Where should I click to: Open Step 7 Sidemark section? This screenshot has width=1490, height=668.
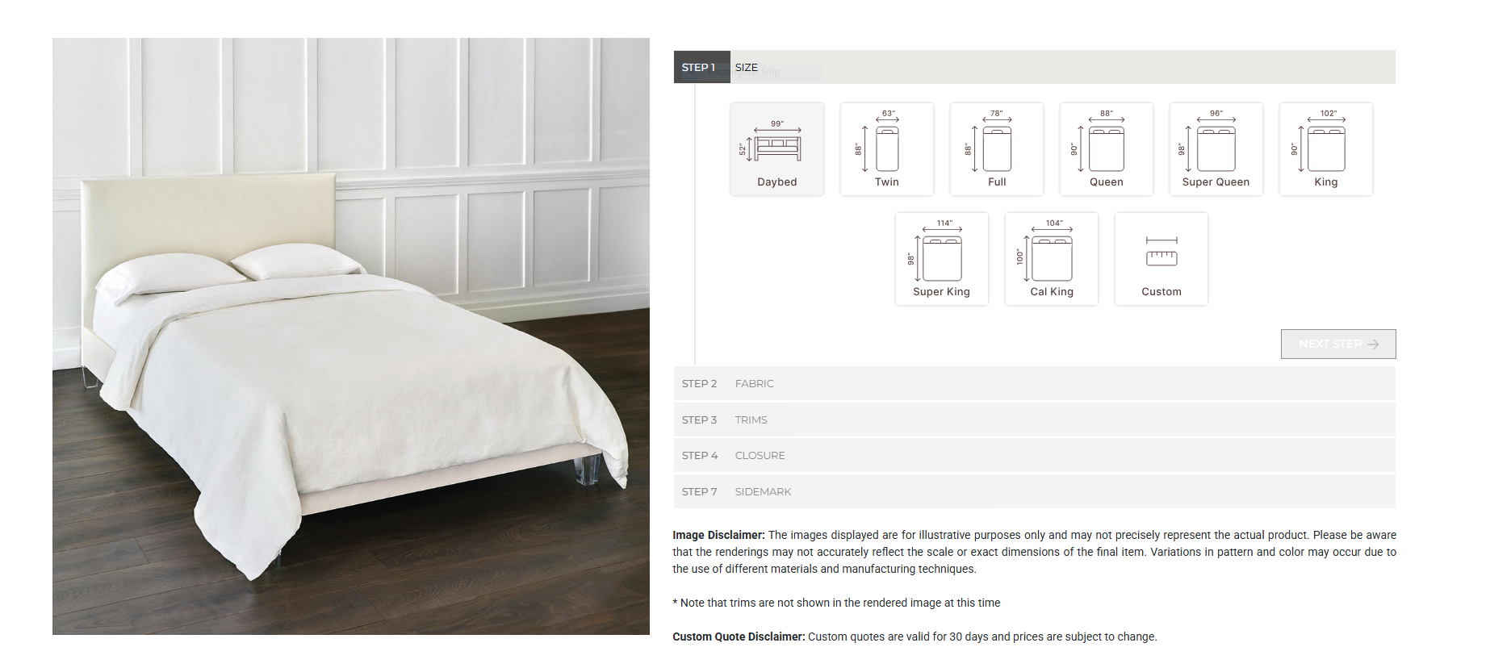tap(1034, 491)
